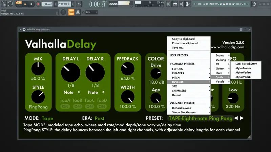271x152 pixels.
Task: Click the STYLE knob
Action: click(x=38, y=97)
